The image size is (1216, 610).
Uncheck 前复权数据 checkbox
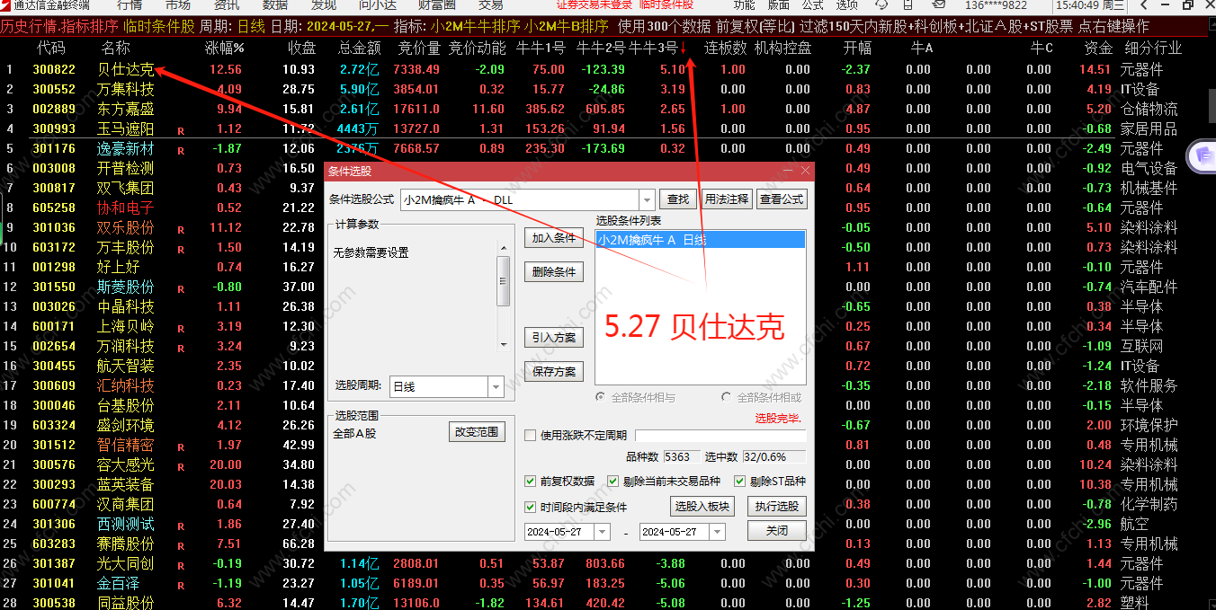coord(530,482)
